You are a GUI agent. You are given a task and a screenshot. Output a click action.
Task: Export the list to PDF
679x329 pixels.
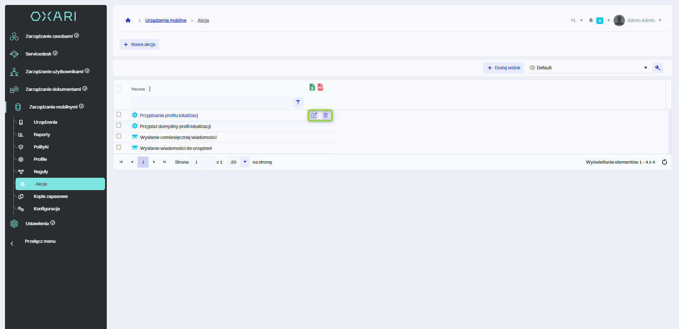point(320,87)
